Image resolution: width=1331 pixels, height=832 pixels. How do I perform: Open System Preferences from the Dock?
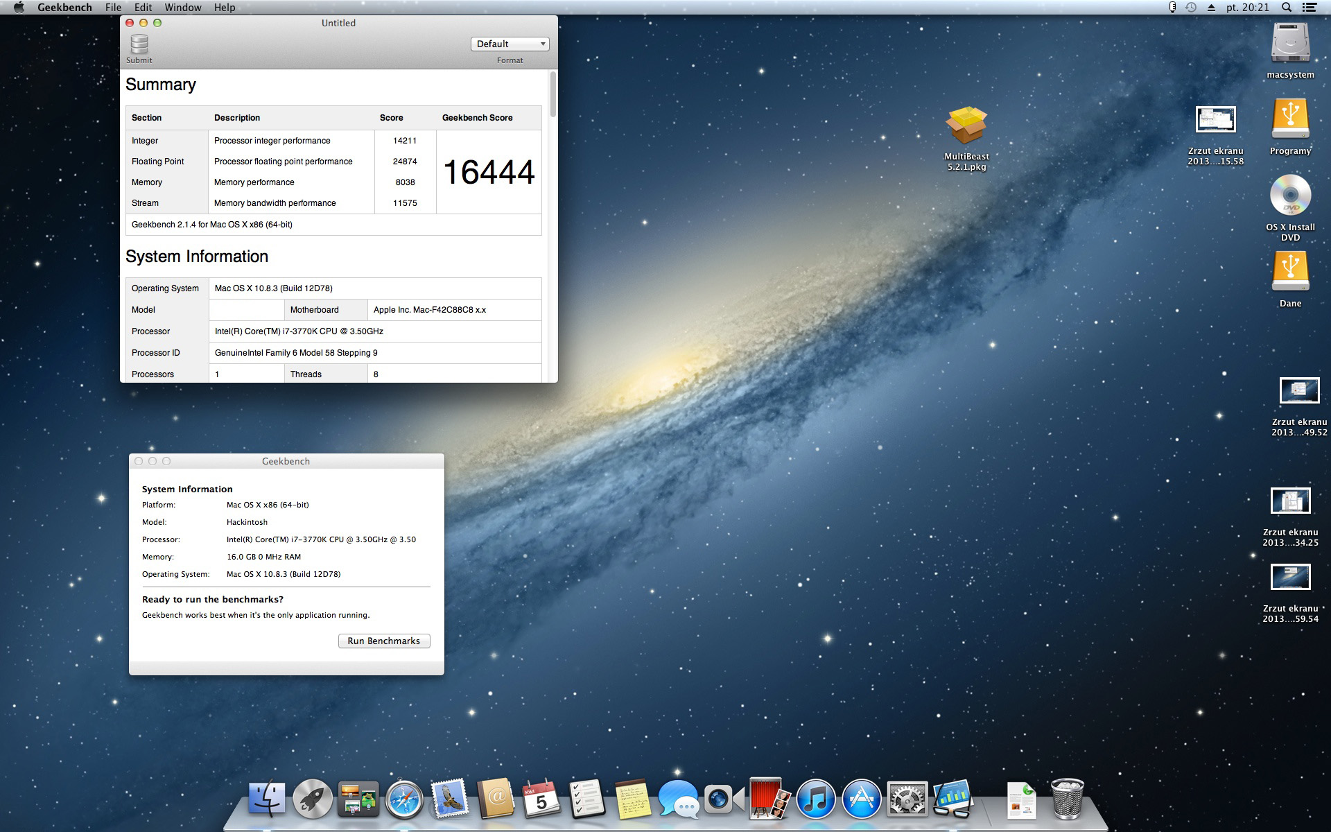[907, 799]
